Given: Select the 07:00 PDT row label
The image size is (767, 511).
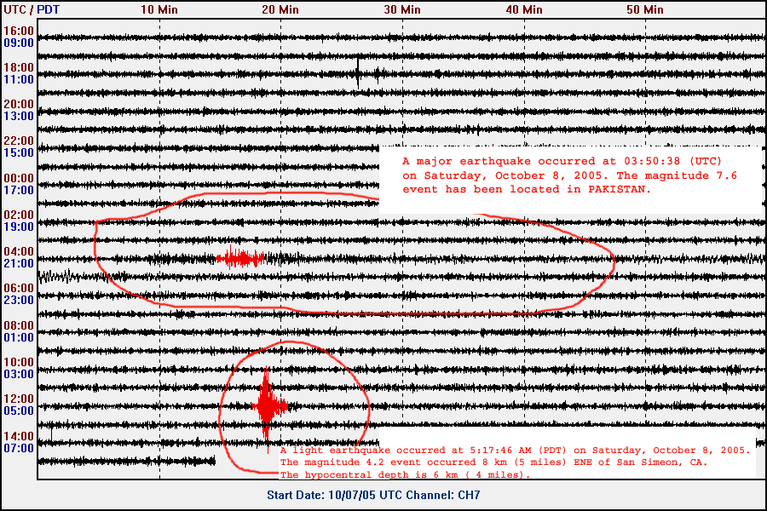Looking at the screenshot, I should click(19, 447).
